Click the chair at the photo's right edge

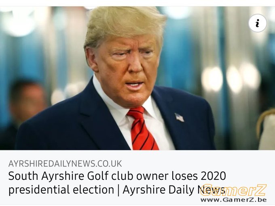pyautogui.click(x=266, y=129)
